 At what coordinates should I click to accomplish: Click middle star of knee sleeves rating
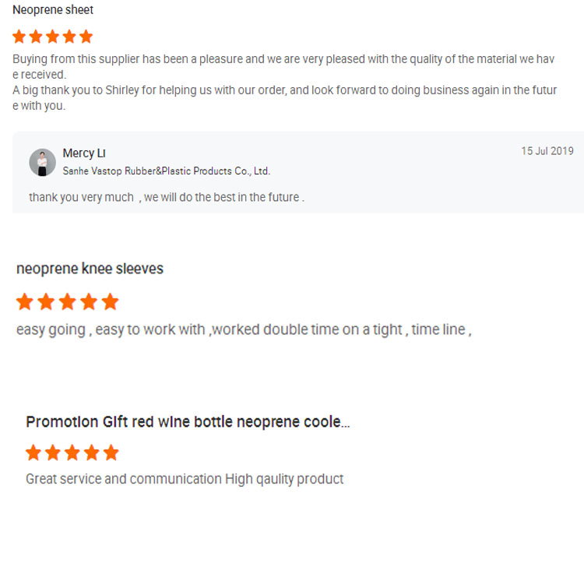pos(68,301)
